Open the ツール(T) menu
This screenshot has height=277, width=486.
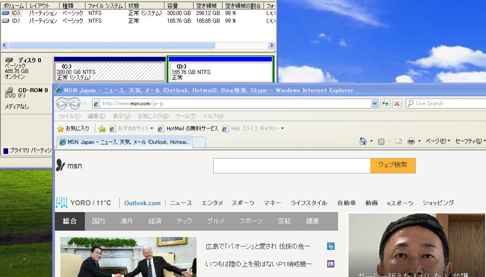(186, 116)
